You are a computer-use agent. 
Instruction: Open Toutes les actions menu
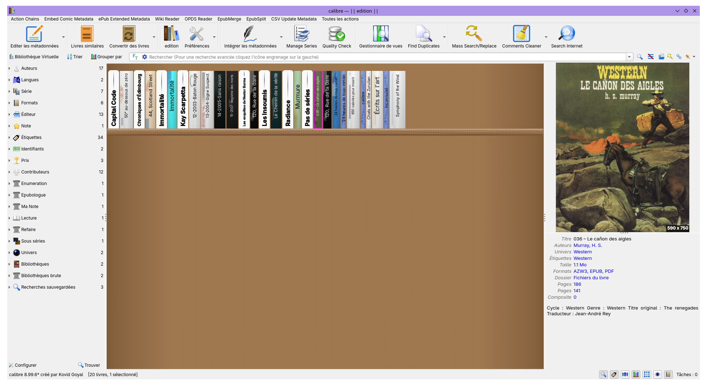pos(340,19)
